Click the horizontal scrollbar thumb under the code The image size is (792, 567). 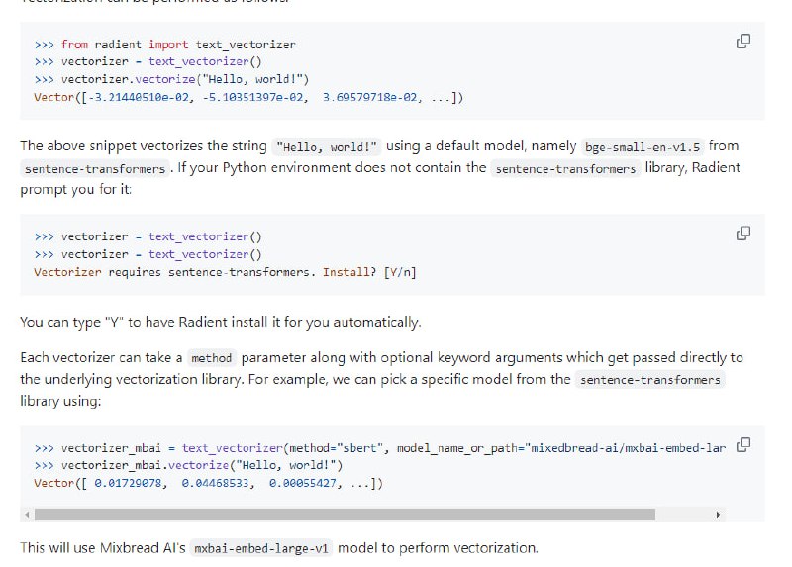point(345,515)
